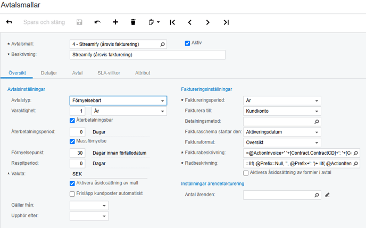Image resolution: width=366 pixels, height=228 pixels.
Task: Expand the Avtalstyp dropdown
Action: click(118, 100)
